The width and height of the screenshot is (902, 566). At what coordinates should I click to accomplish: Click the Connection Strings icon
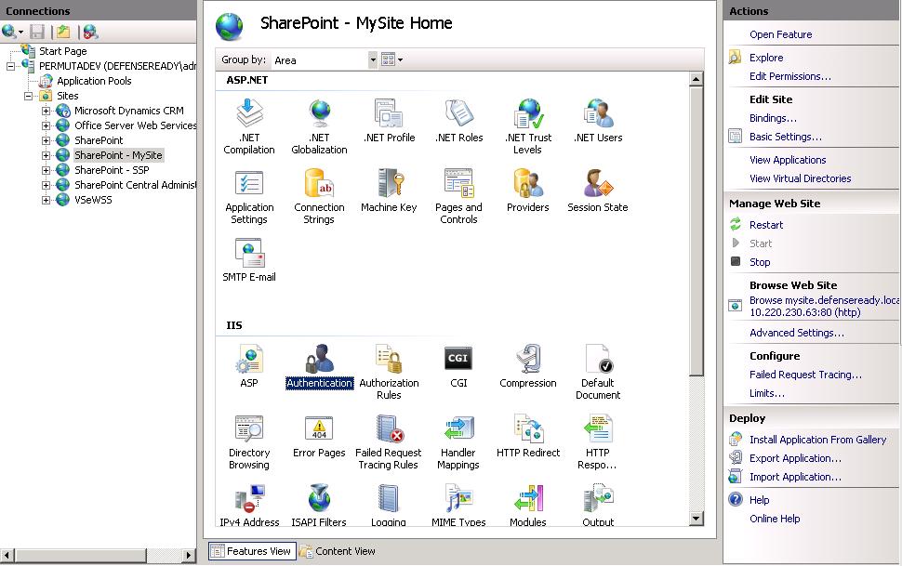319,184
